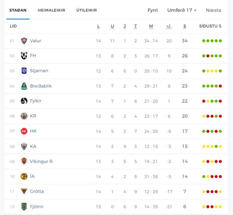This screenshot has width=233, height=215.
Task: Click the +/- goal difference column header
Action: click(169, 26)
